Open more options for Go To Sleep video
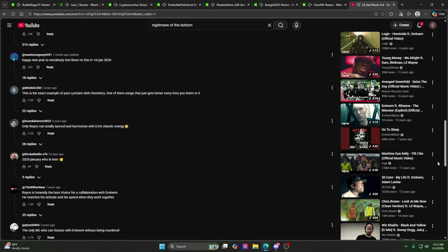Image resolution: width=448 pixels, height=252 pixels. [433, 130]
